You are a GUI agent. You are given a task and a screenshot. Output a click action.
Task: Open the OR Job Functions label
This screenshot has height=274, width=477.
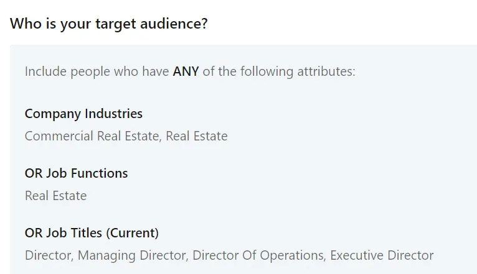[77, 173]
